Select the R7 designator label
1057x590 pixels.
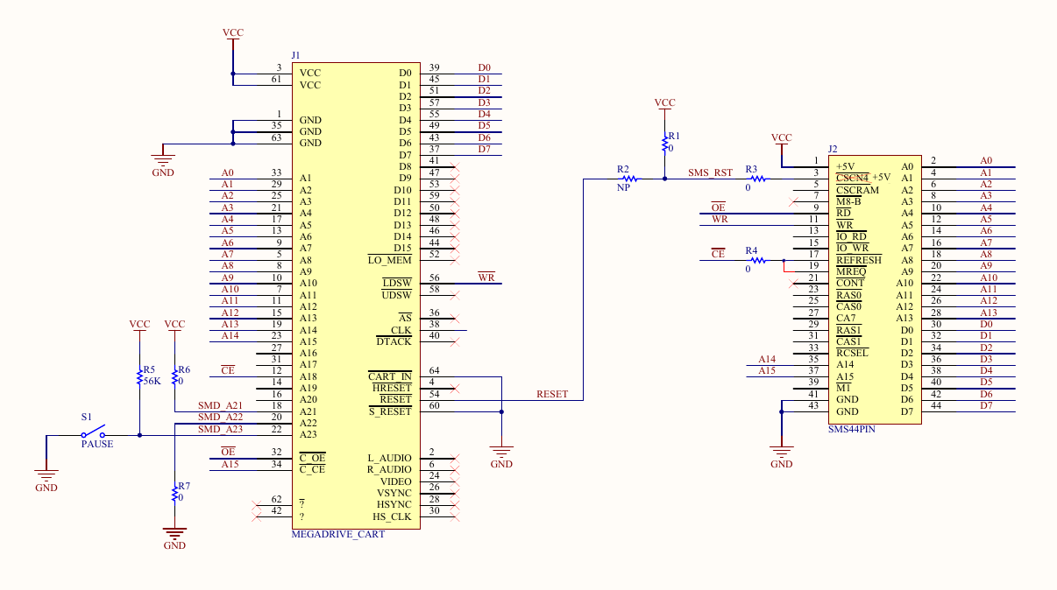pyautogui.click(x=184, y=485)
